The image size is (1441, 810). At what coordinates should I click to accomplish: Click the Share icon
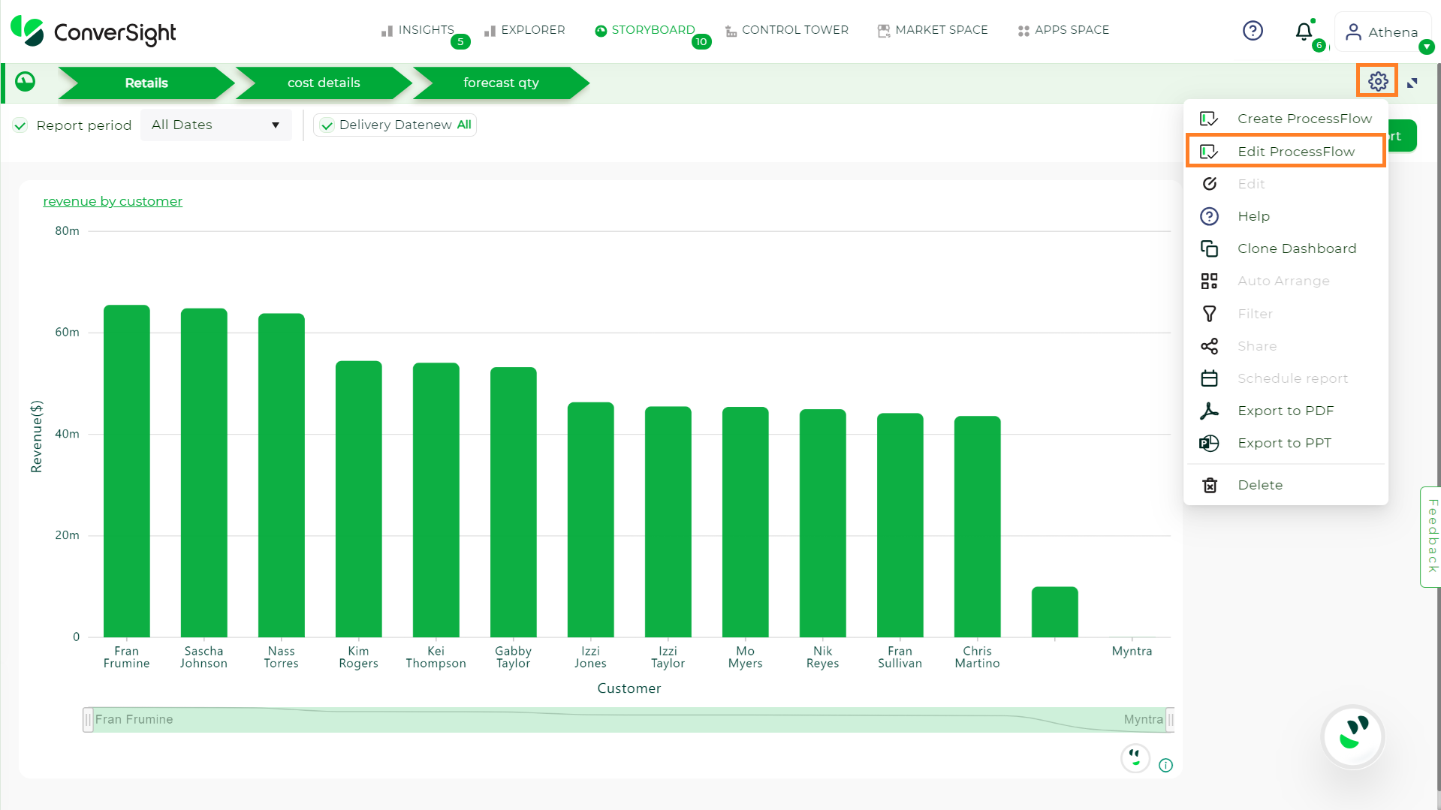(x=1209, y=346)
